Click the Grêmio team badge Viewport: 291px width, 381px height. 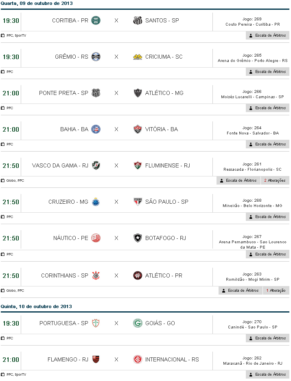pyautogui.click(x=96, y=57)
